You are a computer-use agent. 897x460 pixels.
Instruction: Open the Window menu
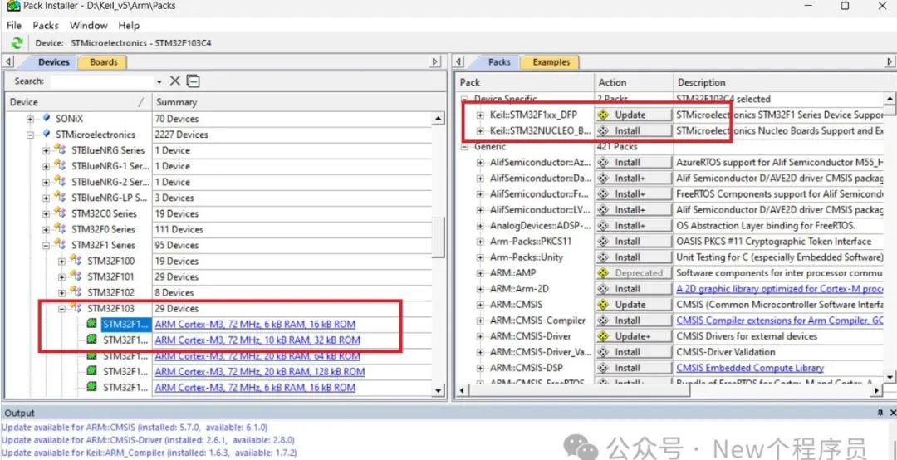click(x=89, y=25)
